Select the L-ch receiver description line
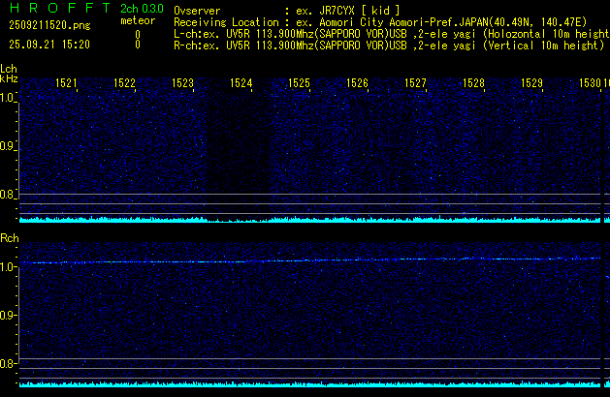610x397 pixels. tap(388, 33)
